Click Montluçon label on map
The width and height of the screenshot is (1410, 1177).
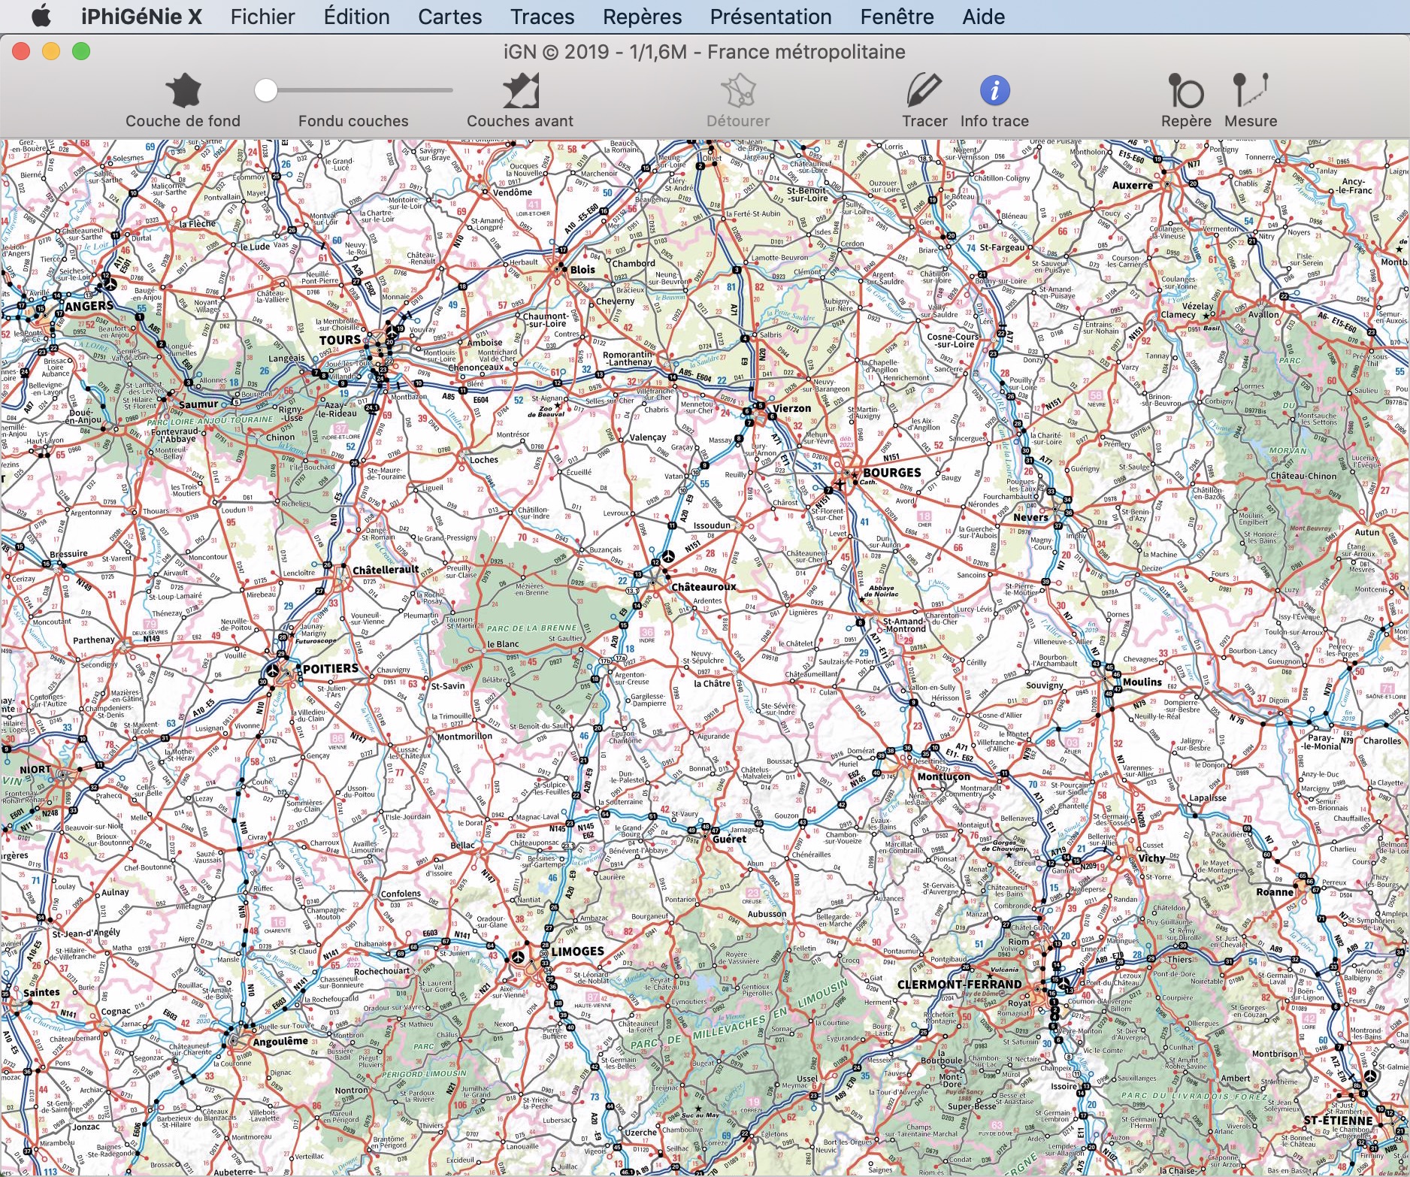[x=943, y=777]
